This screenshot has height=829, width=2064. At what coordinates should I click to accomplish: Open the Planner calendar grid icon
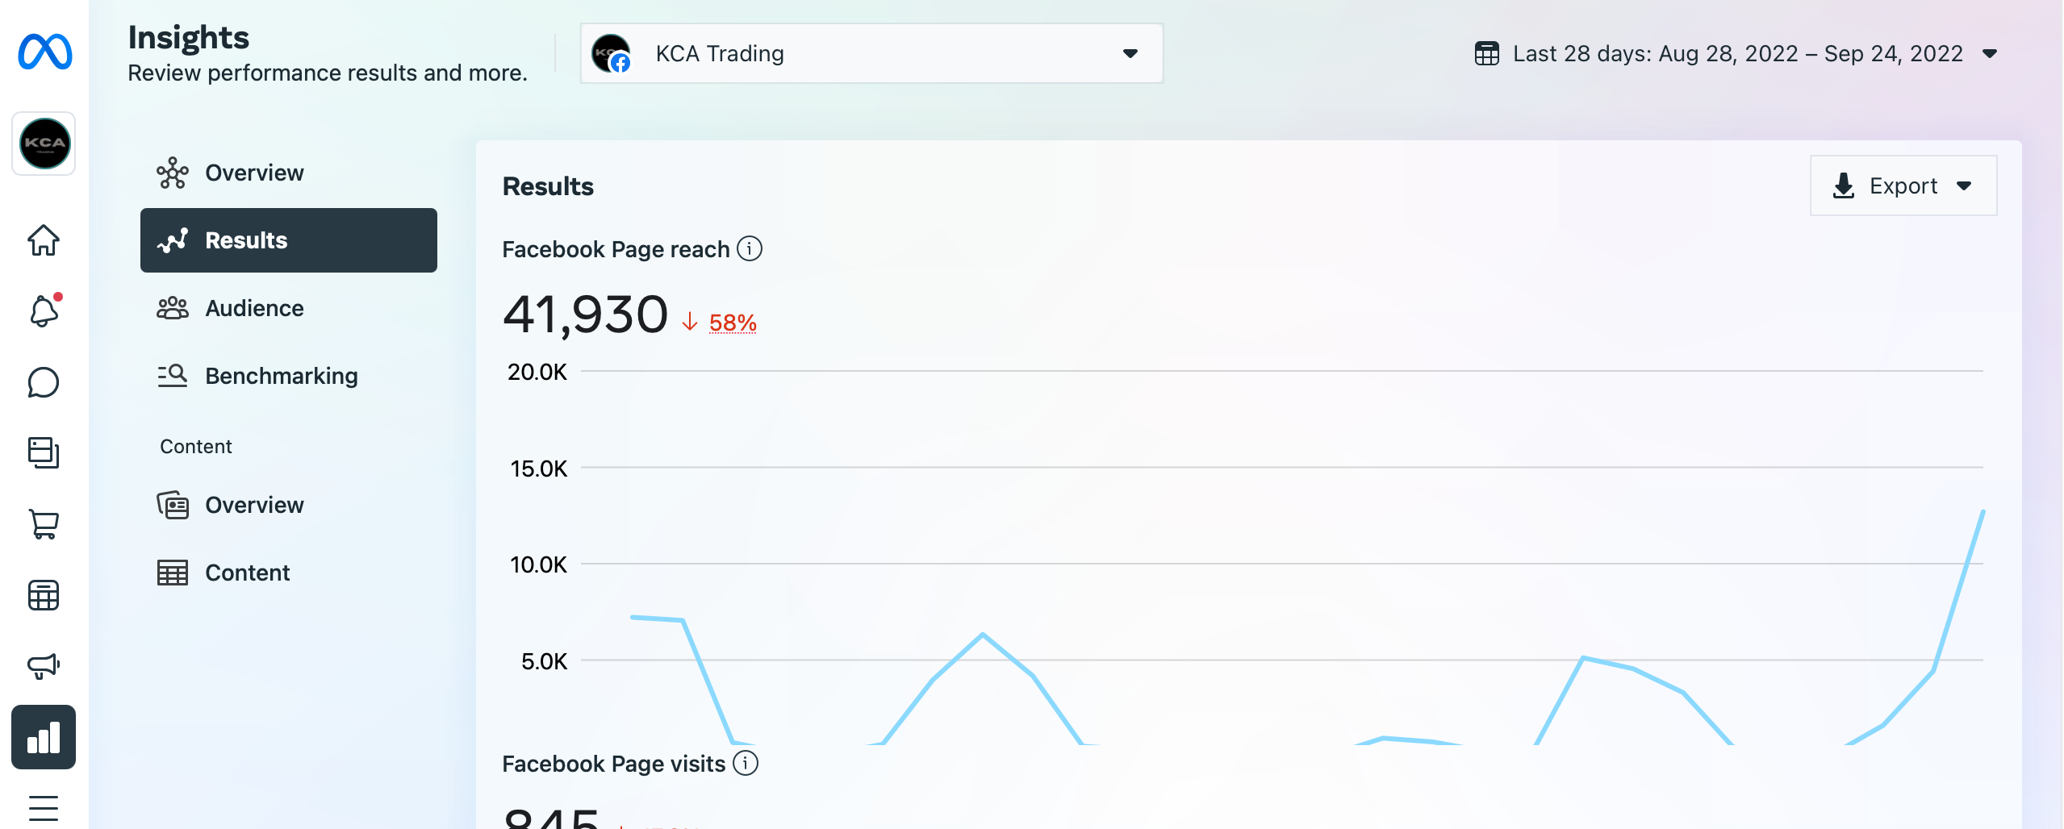pos(44,595)
